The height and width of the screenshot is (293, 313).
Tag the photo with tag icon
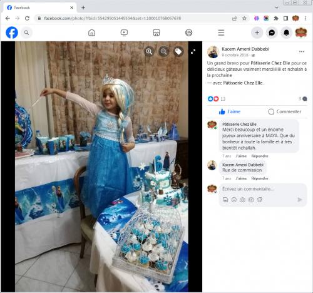[178, 51]
